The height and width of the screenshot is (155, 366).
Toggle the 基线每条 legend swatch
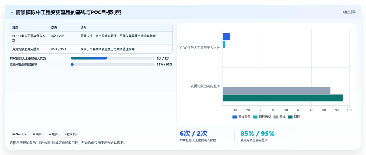click(x=235, y=117)
